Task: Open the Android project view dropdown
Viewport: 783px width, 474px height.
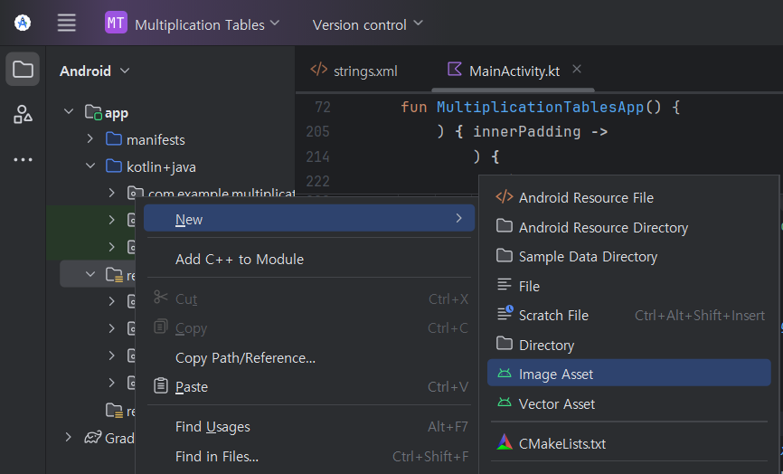Action: 94,71
